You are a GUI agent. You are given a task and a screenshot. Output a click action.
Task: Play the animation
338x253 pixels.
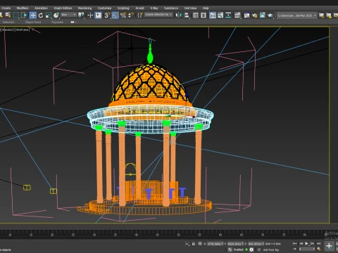306,244
